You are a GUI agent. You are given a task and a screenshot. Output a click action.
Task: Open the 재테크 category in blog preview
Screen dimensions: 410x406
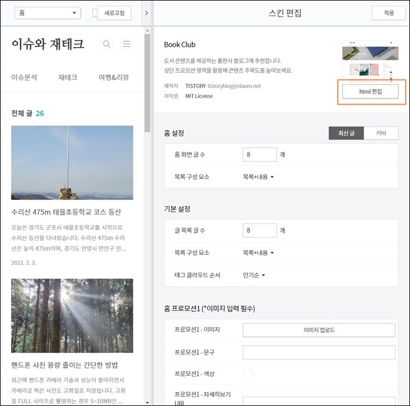[68, 78]
